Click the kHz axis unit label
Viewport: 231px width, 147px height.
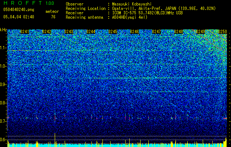point(3,30)
